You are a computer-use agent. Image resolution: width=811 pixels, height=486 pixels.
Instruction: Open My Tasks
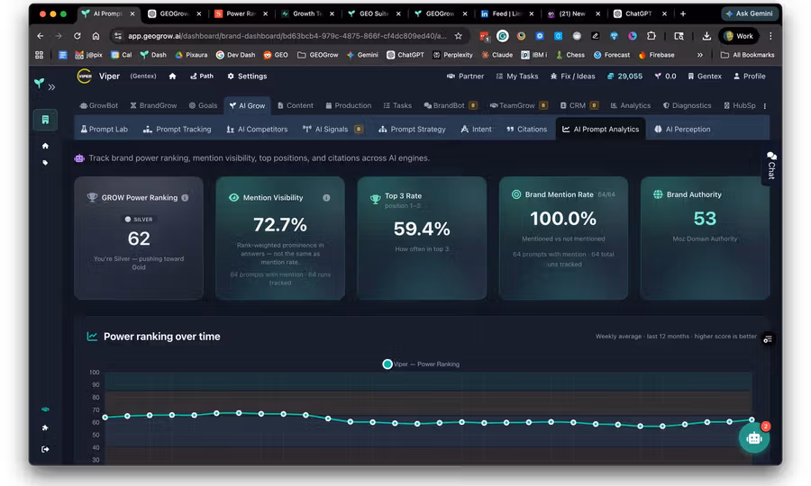click(516, 76)
